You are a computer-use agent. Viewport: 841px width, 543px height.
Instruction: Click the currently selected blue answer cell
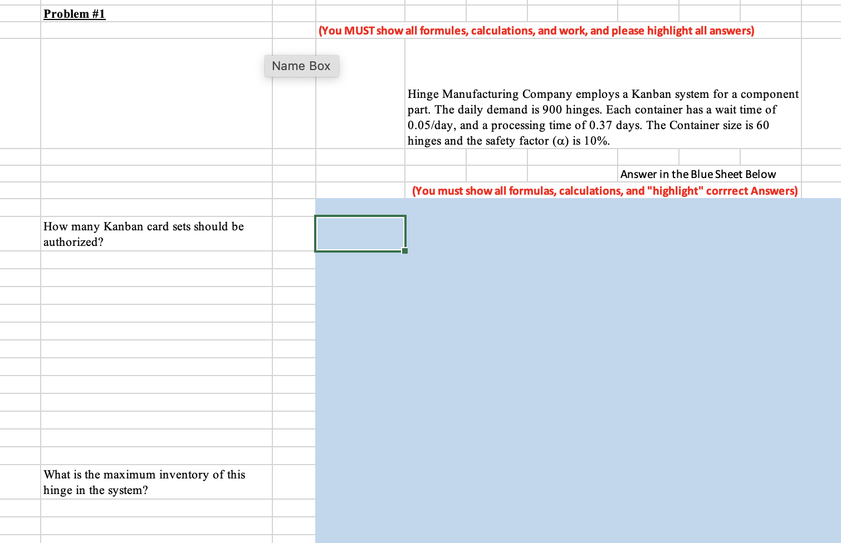[x=360, y=233]
